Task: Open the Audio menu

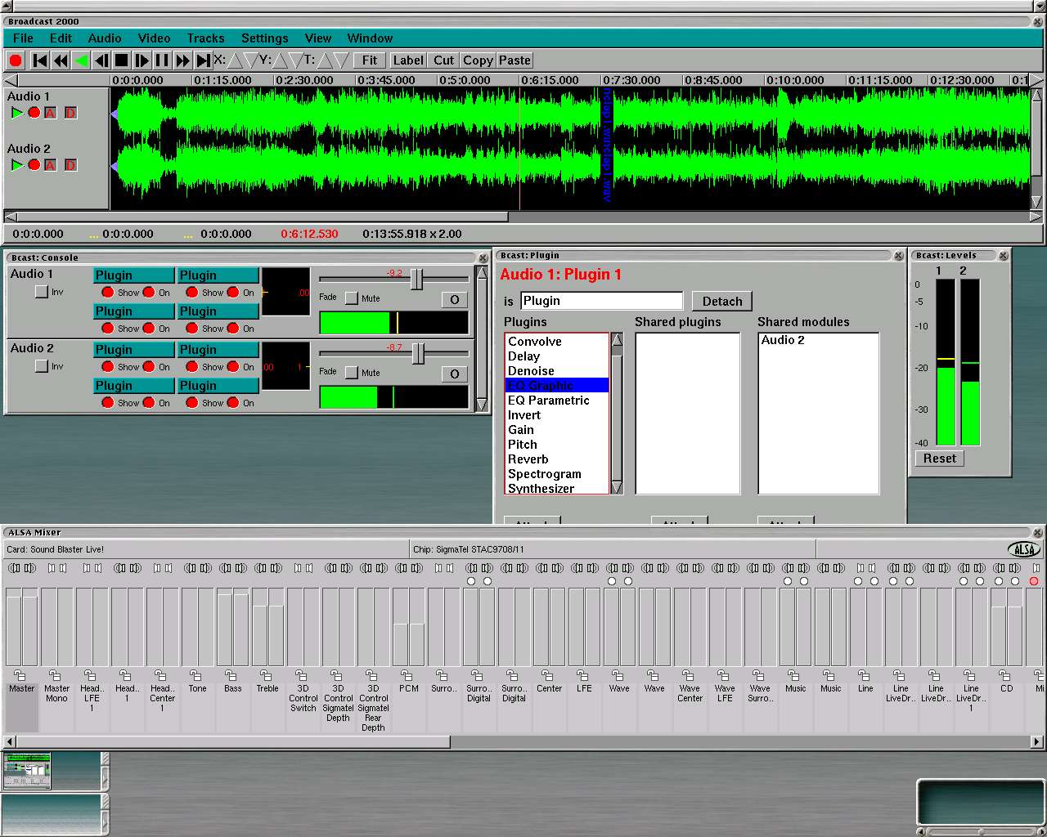Action: coord(105,38)
